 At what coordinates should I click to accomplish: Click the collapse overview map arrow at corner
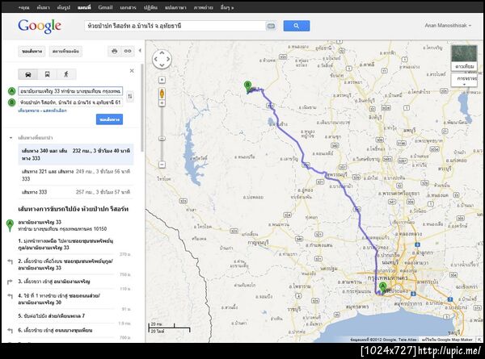pos(479,340)
